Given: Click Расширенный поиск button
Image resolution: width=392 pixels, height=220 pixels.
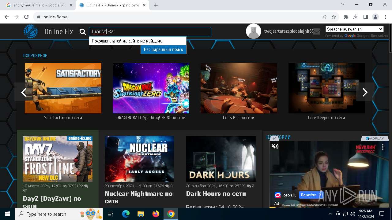Looking at the screenshot, I should 164,50.
